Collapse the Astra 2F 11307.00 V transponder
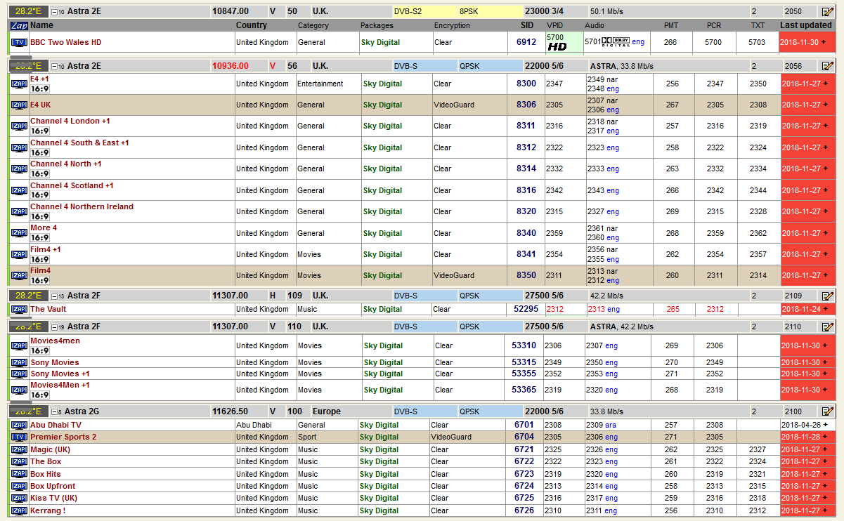 54,327
